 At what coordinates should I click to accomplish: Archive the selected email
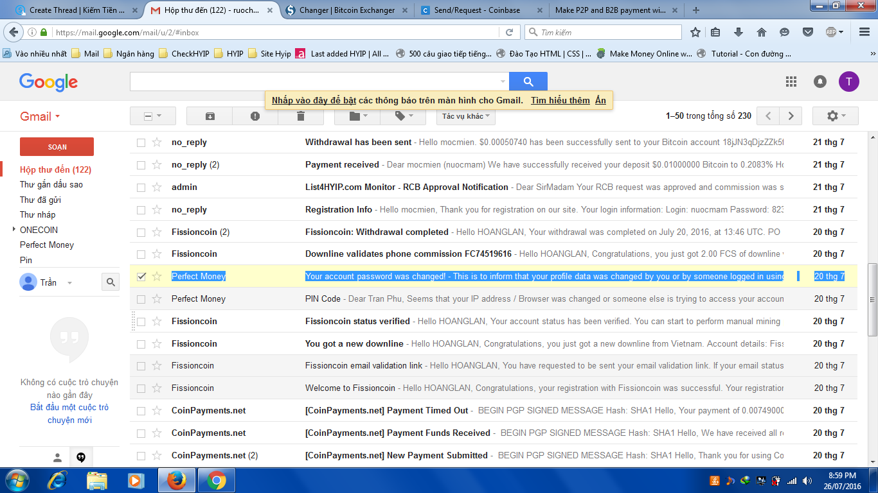point(210,116)
